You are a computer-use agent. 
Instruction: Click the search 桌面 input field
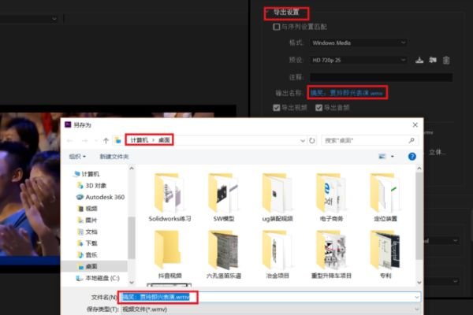[370, 140]
